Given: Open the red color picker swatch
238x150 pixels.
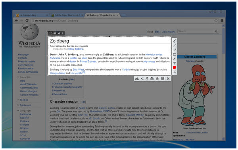Looking at the screenshot, I should coord(175,68).
